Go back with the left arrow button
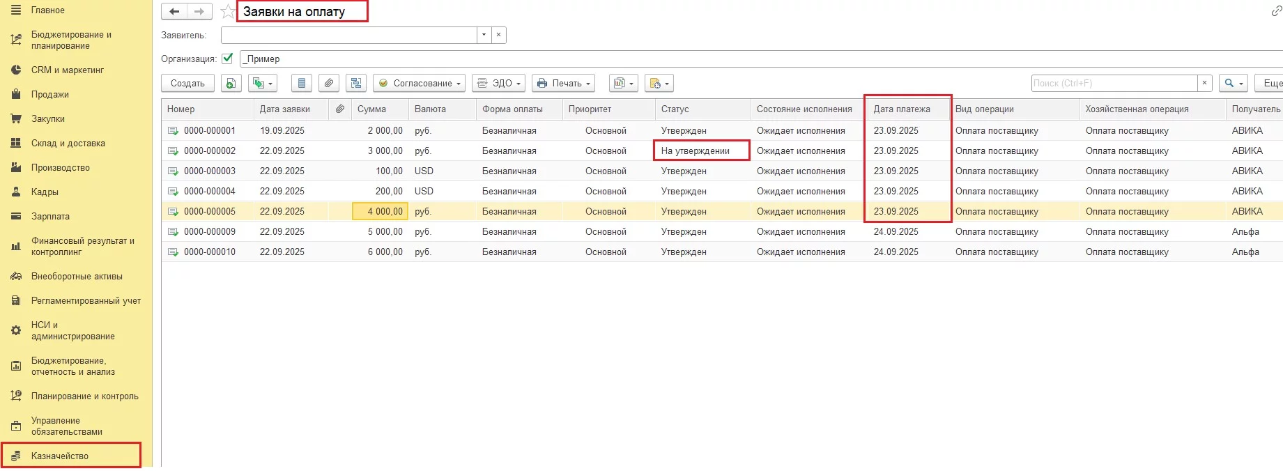 point(174,11)
